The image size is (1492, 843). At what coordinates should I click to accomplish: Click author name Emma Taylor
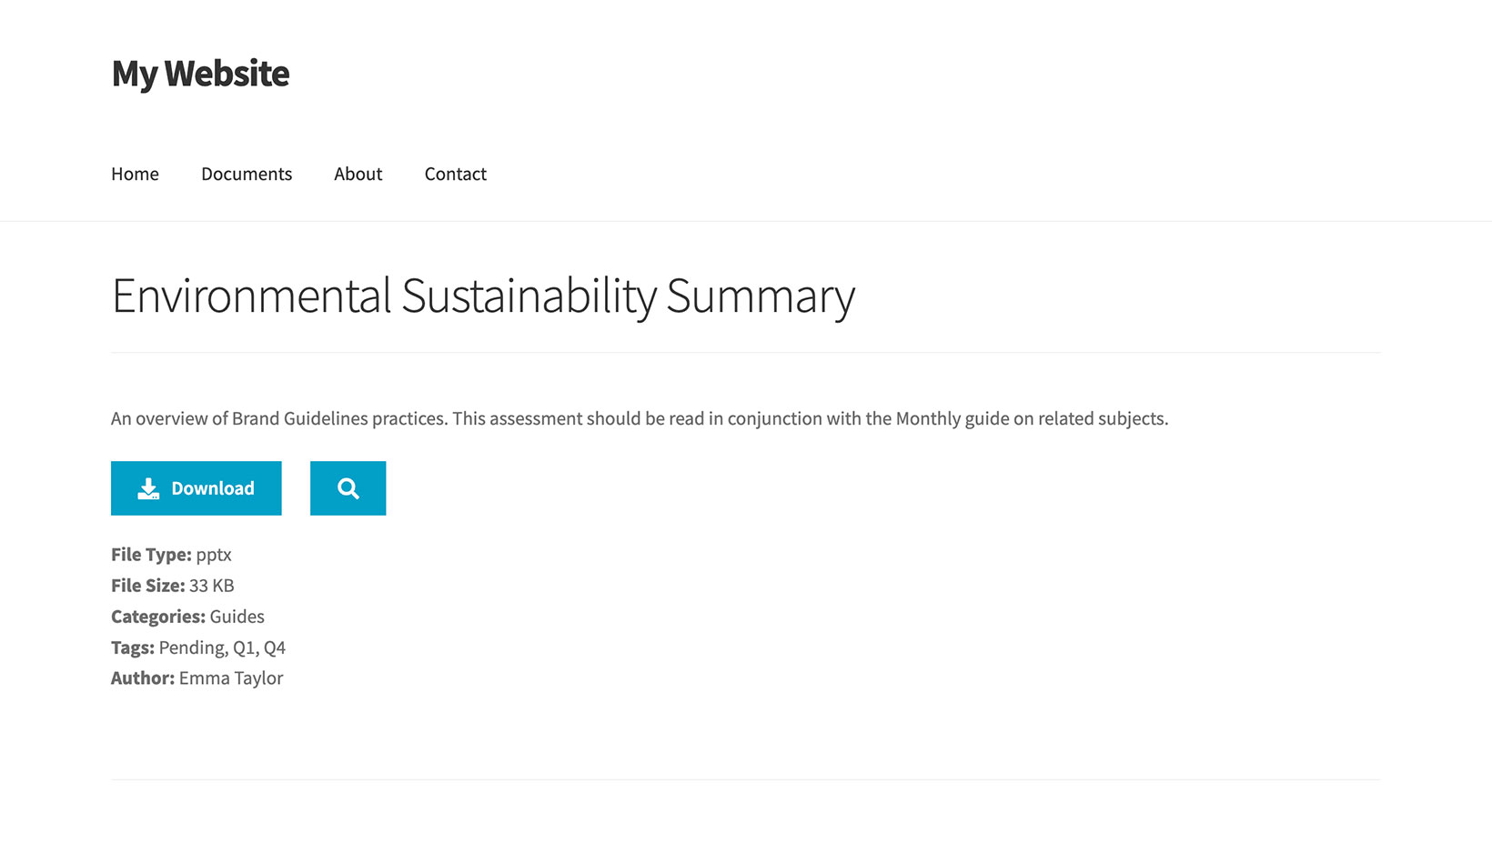[x=231, y=678]
